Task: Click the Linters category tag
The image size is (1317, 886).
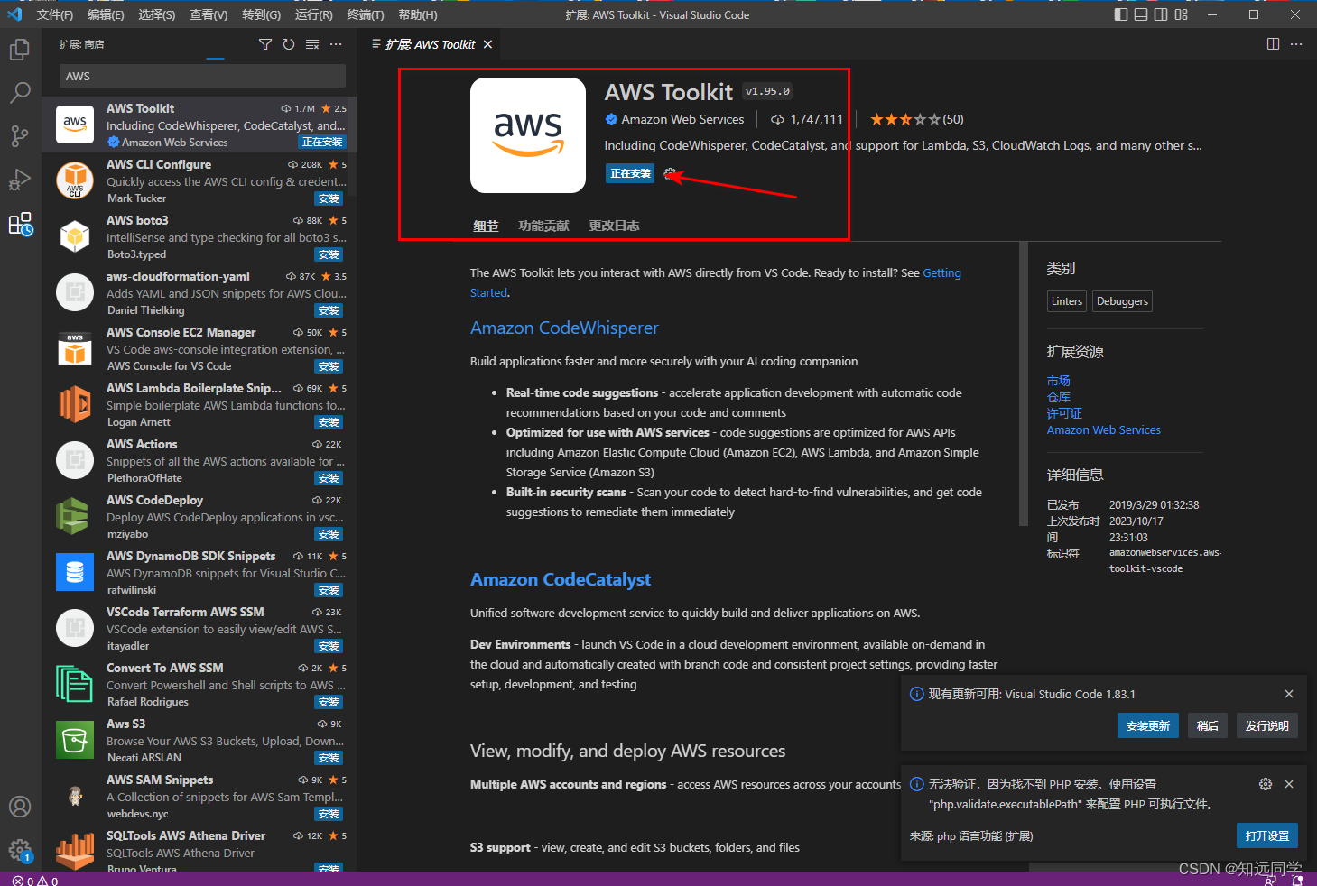Action: [x=1066, y=301]
